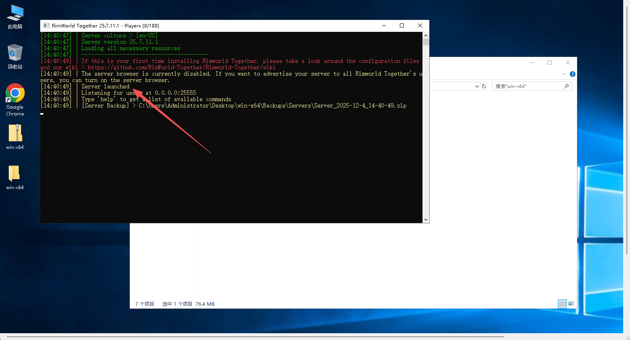Click the console scrollbar up arrow
Screen dimensions: 630x340
(426, 35)
